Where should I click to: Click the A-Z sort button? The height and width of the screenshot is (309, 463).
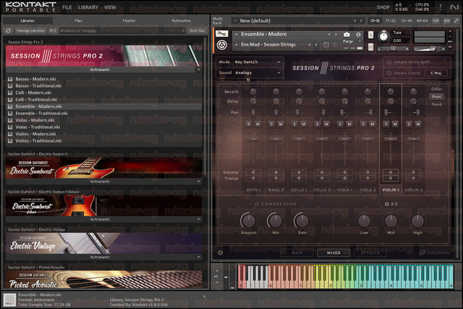(53, 30)
